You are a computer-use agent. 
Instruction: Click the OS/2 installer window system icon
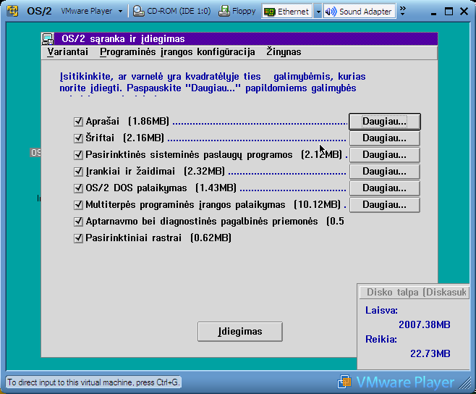pyautogui.click(x=48, y=39)
